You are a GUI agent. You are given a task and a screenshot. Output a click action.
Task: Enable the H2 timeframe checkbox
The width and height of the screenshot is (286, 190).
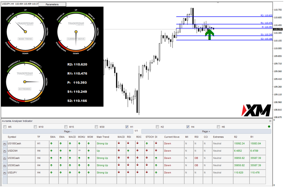(x=157, y=127)
